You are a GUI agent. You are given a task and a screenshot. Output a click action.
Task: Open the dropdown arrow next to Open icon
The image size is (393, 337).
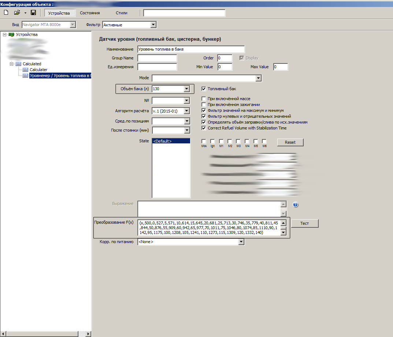25,13
